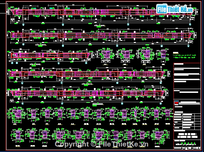The height and width of the screenshot is (152, 204).
Task: Click the leftmost cyan grid bubble under the top beam
Action: pos(23,24)
